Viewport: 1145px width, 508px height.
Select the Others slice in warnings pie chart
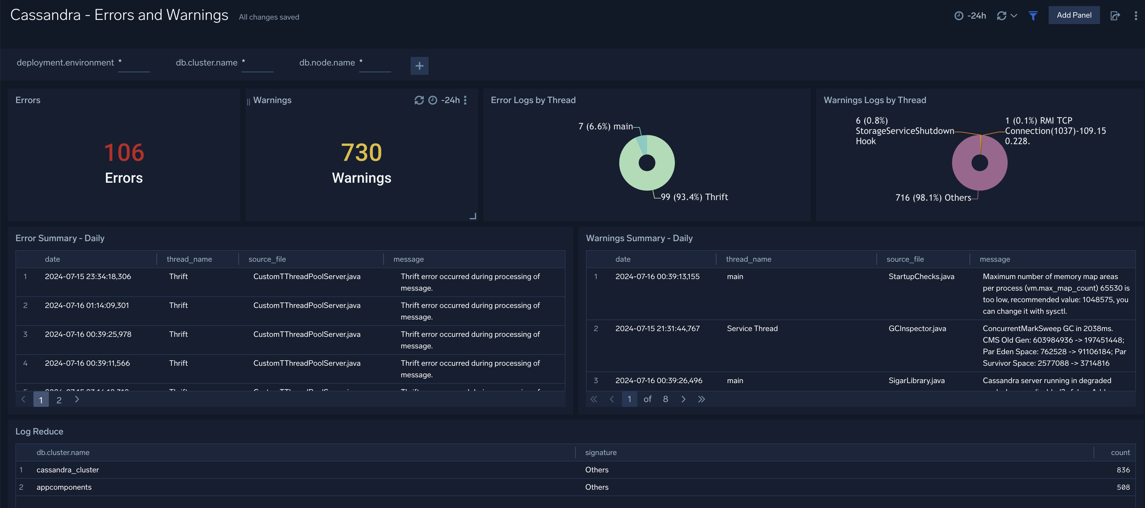coord(980,182)
